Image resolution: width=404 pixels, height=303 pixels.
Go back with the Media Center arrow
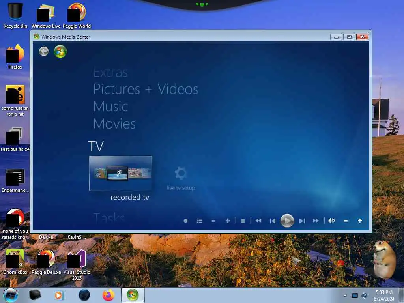pyautogui.click(x=44, y=51)
